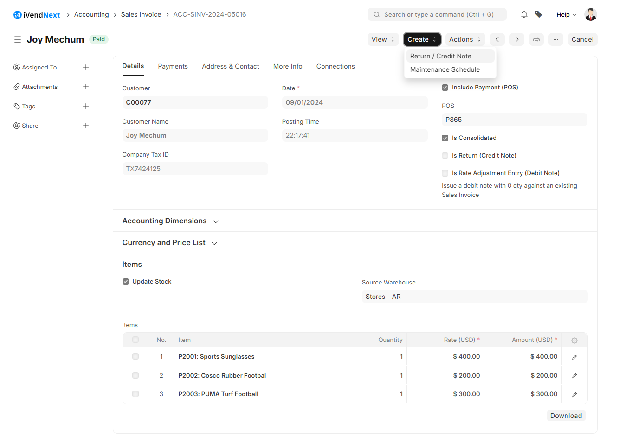The width and height of the screenshot is (619, 442).
Task: Open the Help dropdown
Action: pos(566,14)
